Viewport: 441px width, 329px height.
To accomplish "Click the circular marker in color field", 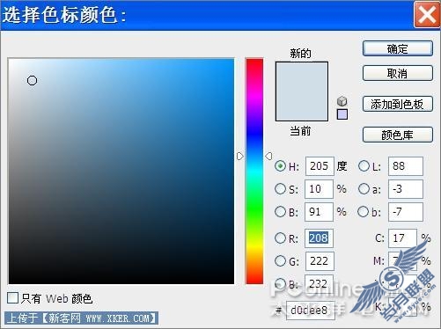I will pos(32,80).
